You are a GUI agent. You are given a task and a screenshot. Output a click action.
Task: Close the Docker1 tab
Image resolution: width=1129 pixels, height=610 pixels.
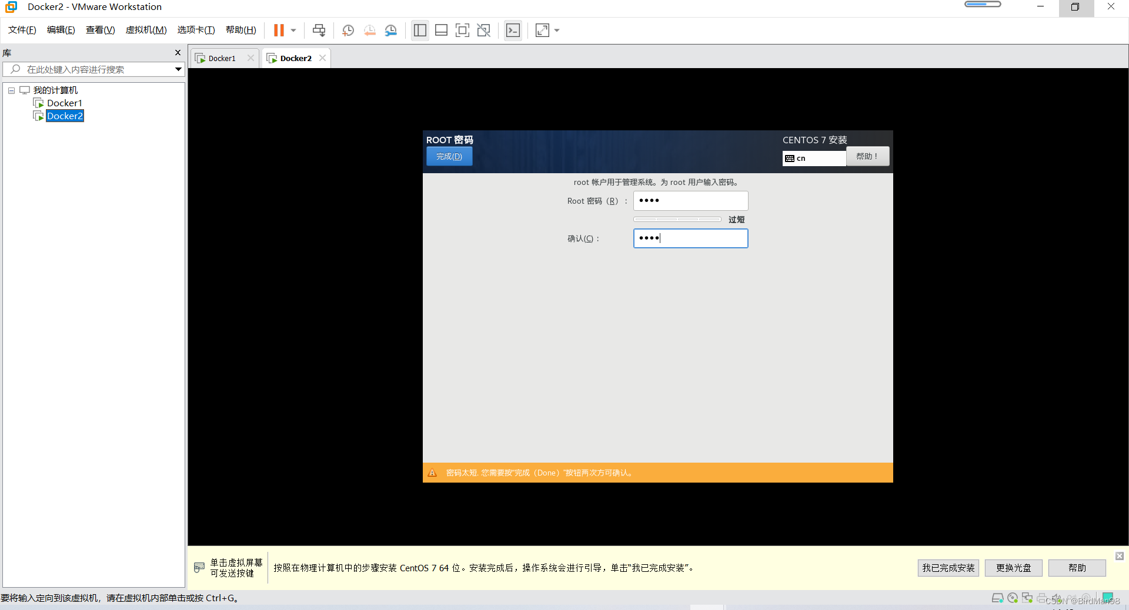coord(250,58)
